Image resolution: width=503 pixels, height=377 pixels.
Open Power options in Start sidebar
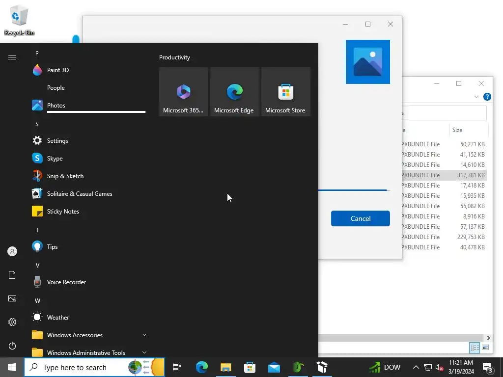(x=12, y=346)
